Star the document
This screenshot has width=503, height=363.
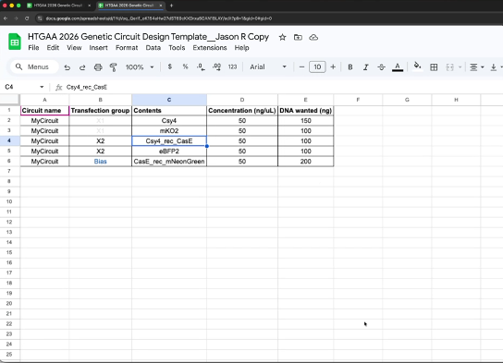(282, 37)
